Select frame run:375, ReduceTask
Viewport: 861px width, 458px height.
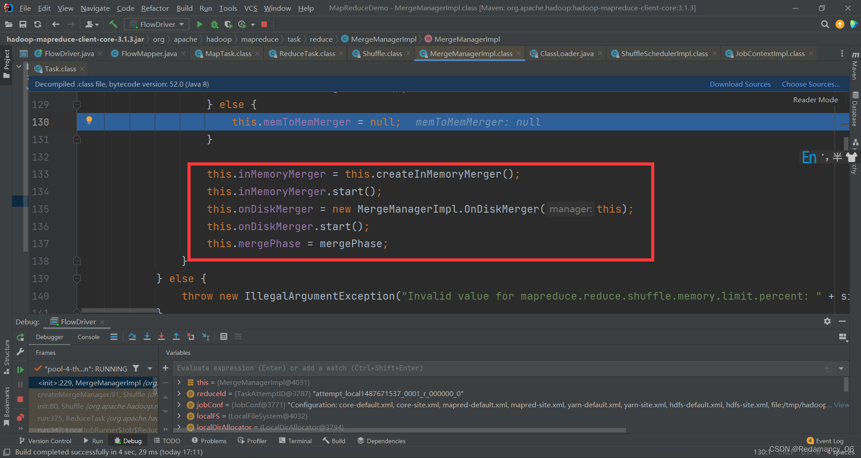94,418
